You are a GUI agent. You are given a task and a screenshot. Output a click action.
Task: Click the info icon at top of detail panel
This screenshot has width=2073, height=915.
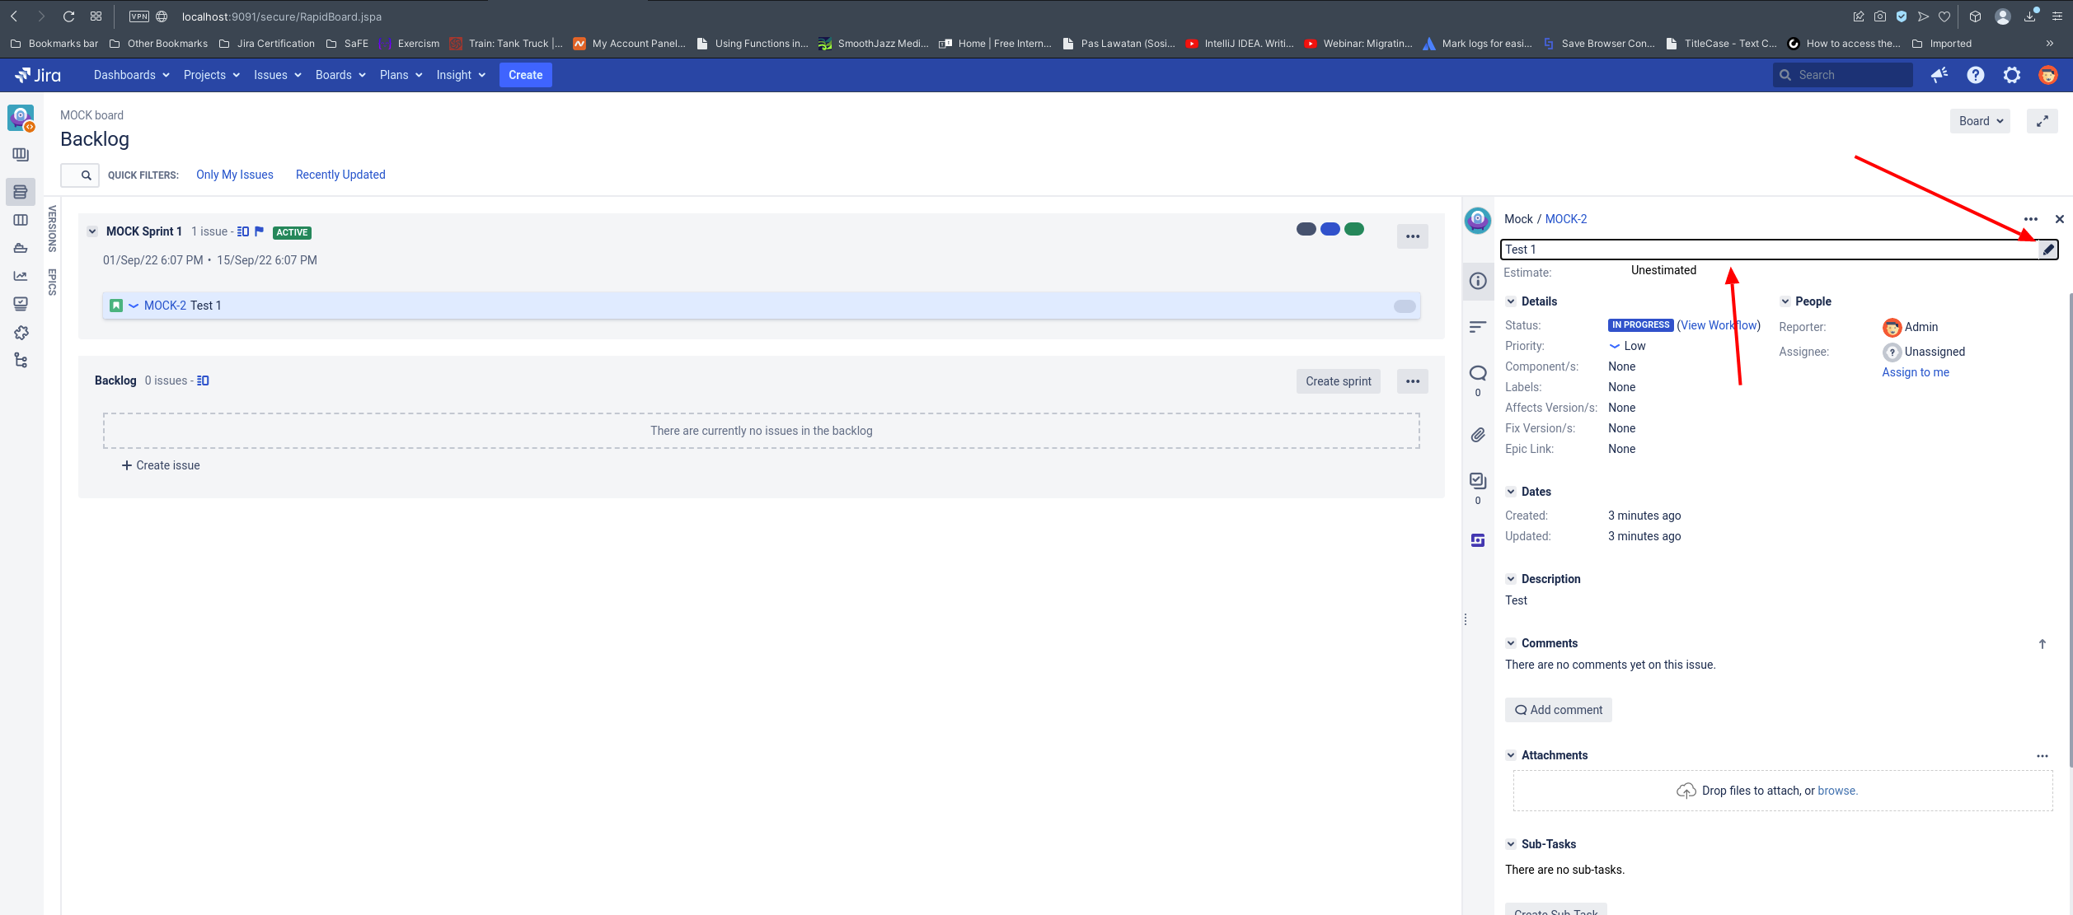pyautogui.click(x=1476, y=281)
